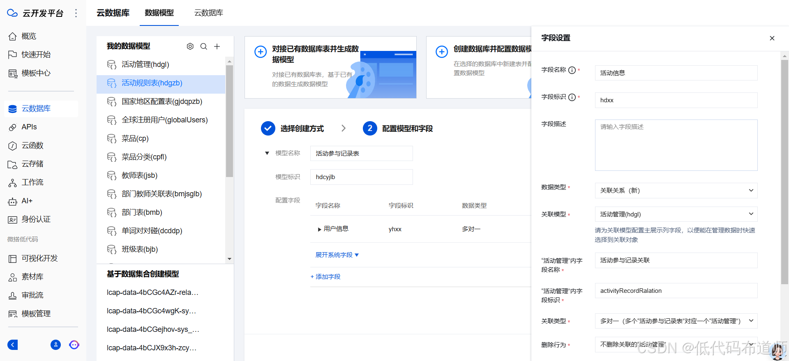789x361 pixels.
Task: Open the 删除行为 dropdown
Action: [676, 345]
